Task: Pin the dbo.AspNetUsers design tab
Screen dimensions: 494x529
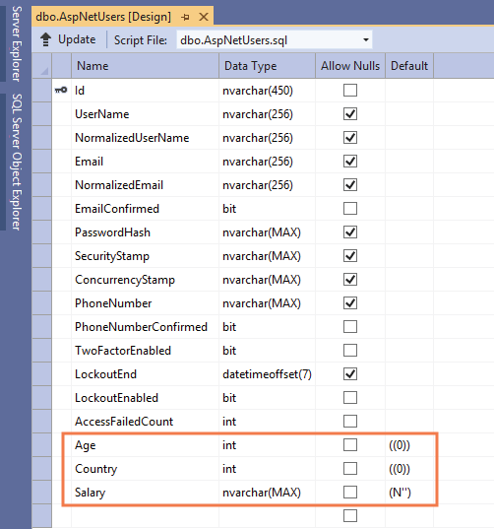Action: 185,17
